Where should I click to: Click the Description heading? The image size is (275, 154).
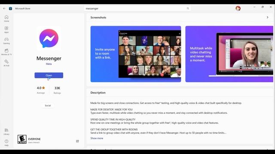point(98,92)
